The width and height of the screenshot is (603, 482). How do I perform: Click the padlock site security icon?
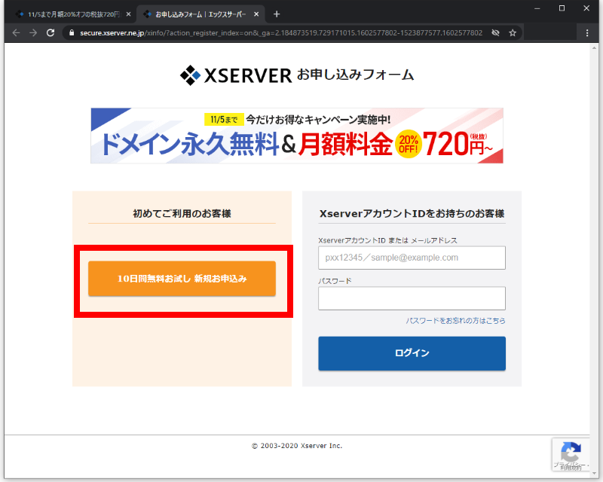tap(72, 33)
